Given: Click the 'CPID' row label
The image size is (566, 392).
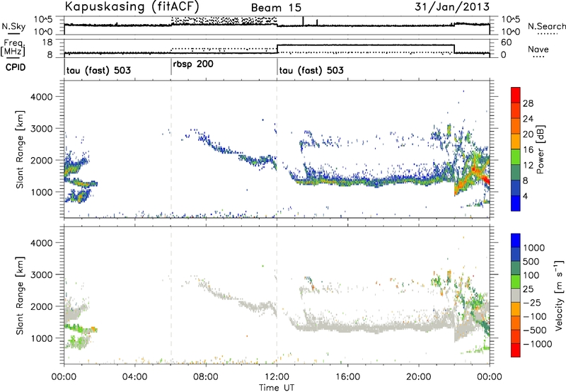Looking at the screenshot, I should [x=16, y=67].
